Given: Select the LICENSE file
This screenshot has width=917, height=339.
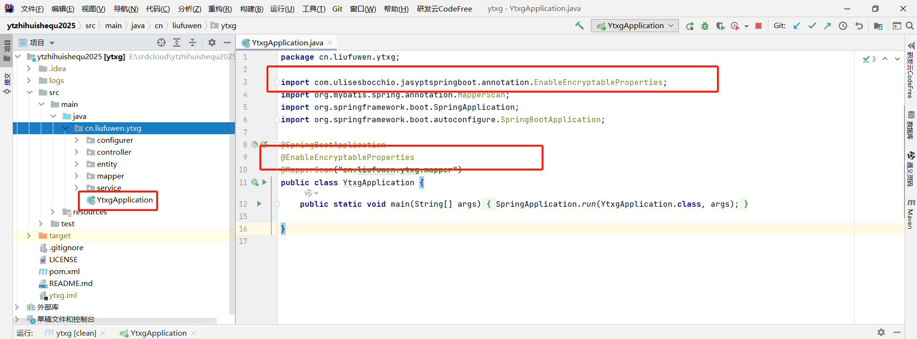Looking at the screenshot, I should pyautogui.click(x=58, y=260).
